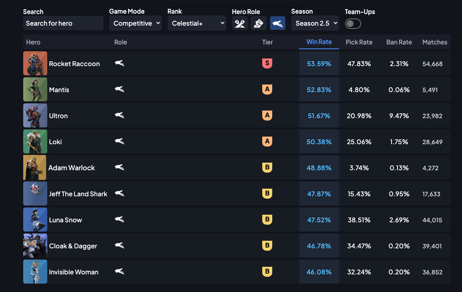Sort table by Role column
Image resolution: width=462 pixels, height=292 pixels.
click(x=121, y=42)
